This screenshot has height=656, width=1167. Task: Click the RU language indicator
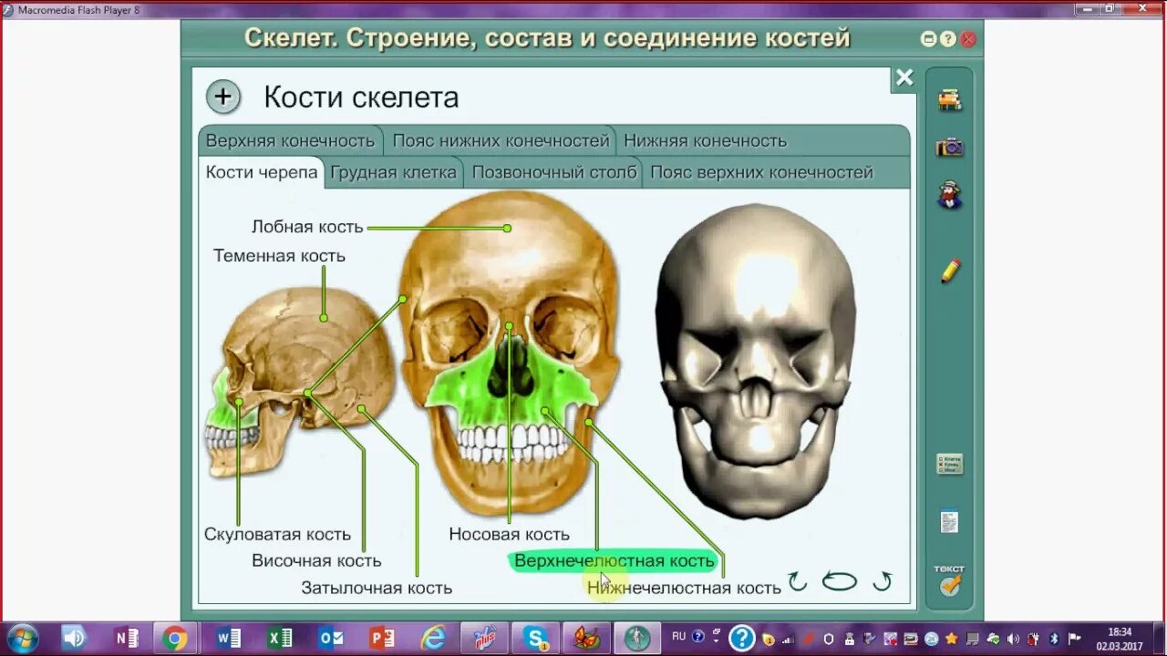point(678,636)
